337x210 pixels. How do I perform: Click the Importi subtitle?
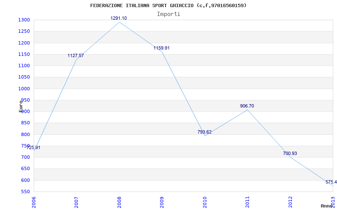168,14
